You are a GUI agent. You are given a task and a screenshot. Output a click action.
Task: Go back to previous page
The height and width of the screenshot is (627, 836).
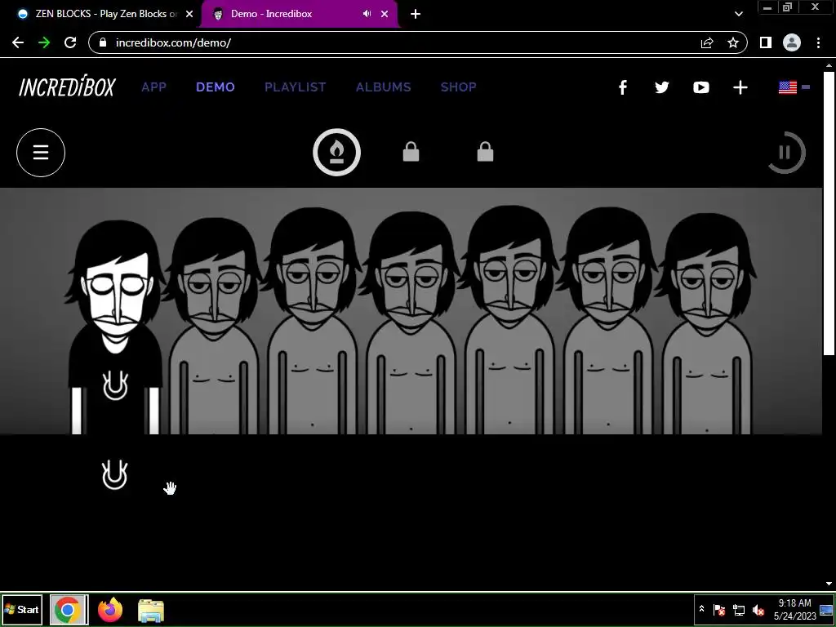point(18,42)
